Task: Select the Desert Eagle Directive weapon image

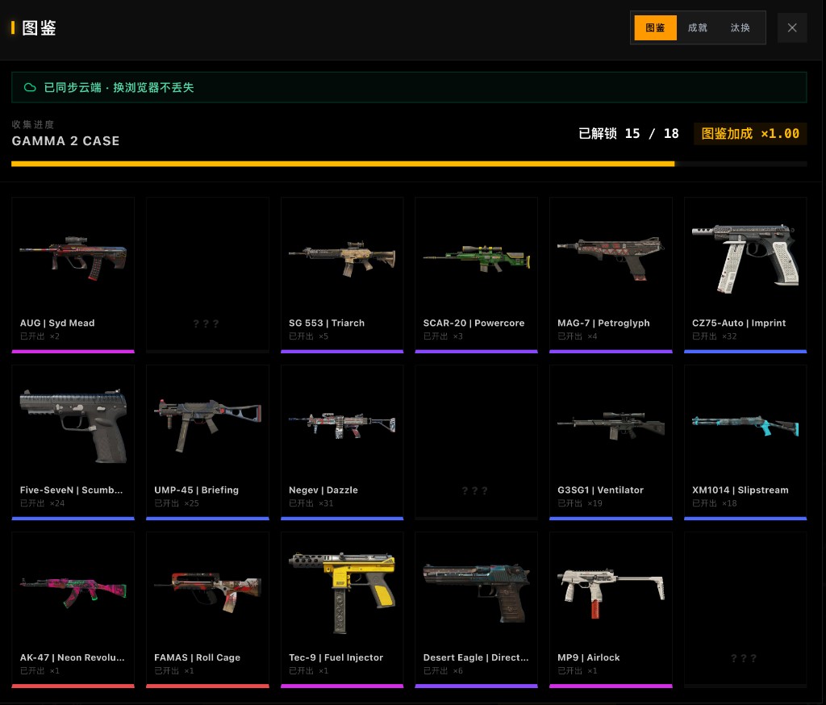Action: (x=476, y=593)
